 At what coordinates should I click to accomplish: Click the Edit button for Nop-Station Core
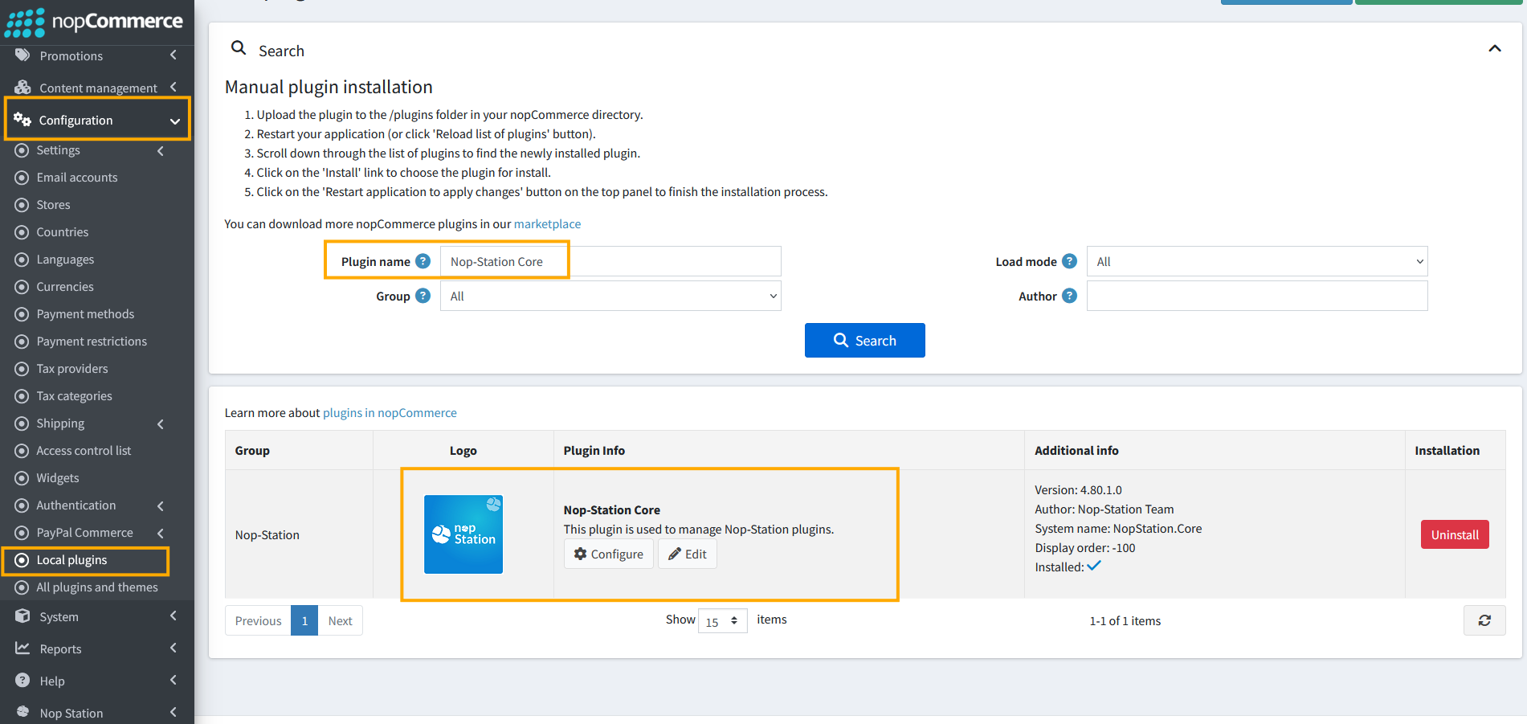pyautogui.click(x=688, y=554)
